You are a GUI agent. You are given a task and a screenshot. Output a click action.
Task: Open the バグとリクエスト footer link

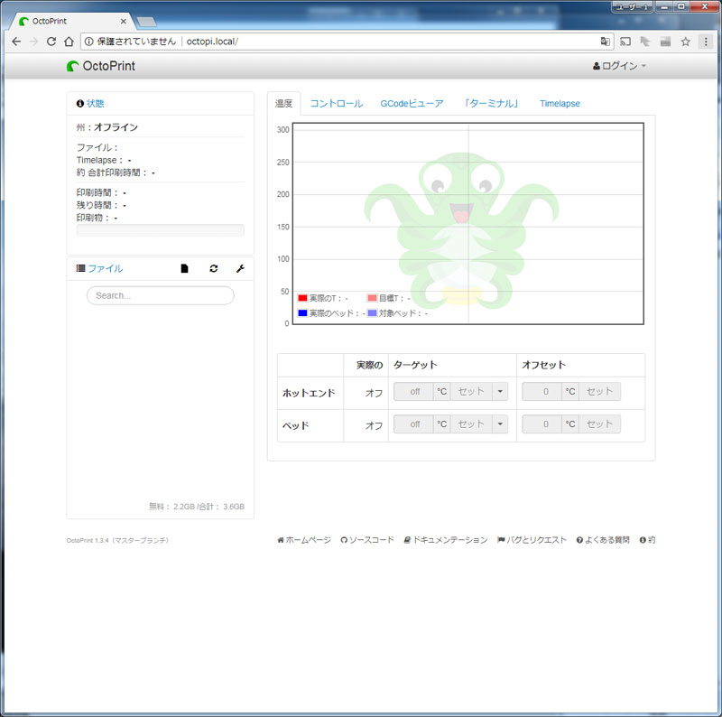pos(532,540)
